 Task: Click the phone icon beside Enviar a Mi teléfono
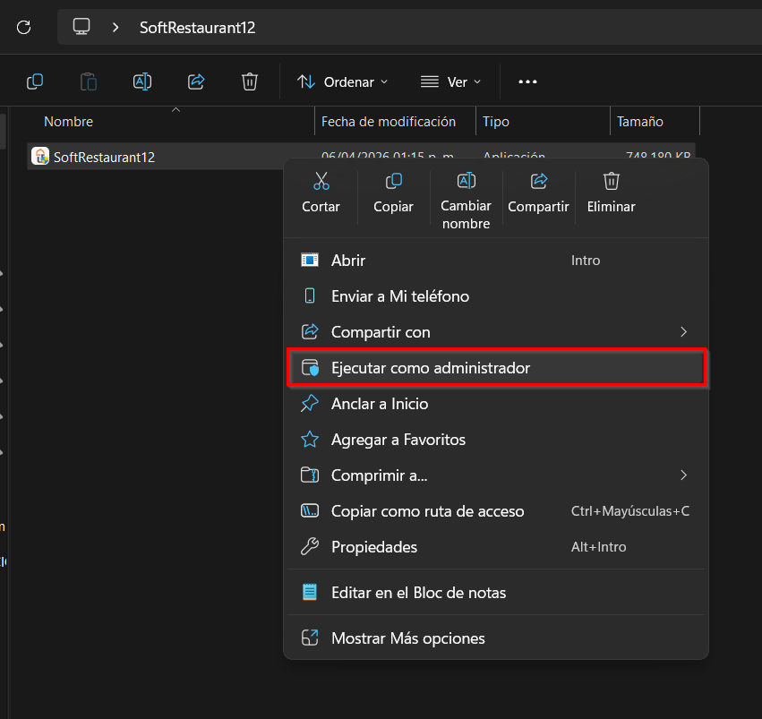click(310, 295)
